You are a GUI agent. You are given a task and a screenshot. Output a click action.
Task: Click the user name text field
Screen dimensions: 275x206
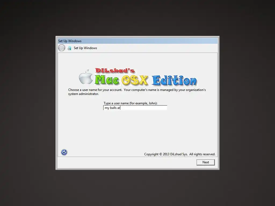pos(135,108)
